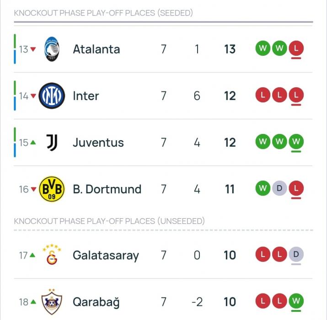Click the Juventus club logo
Viewport: 327px width, 320px height.
52,143
